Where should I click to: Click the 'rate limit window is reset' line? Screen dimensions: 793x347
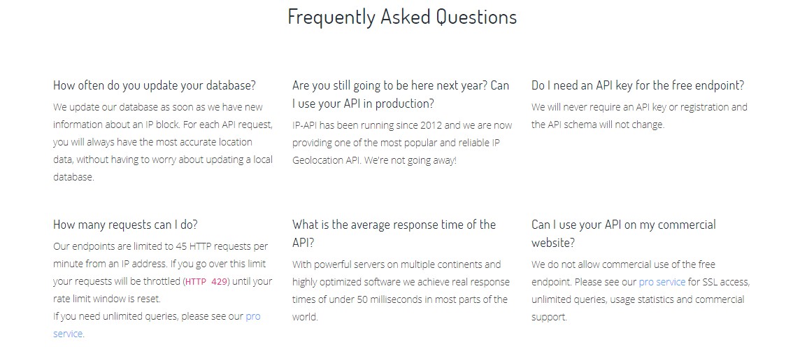107,299
